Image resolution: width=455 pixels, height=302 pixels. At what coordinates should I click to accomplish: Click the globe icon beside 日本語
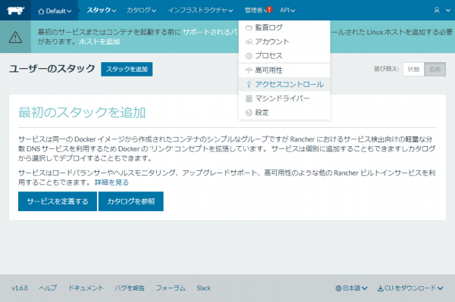(338, 288)
